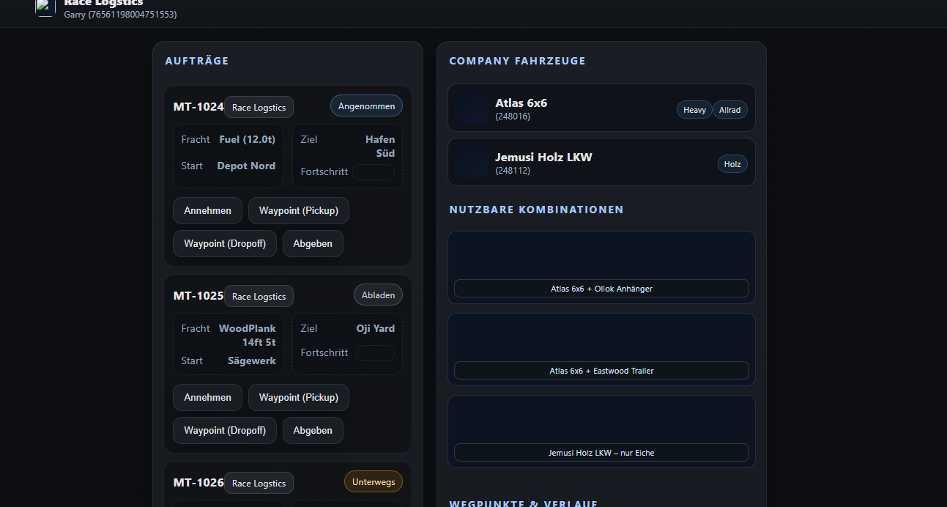Screen dimensions: 947x507
Task: Click the Heavy tag on Atlas 6x6
Action: tap(694, 110)
